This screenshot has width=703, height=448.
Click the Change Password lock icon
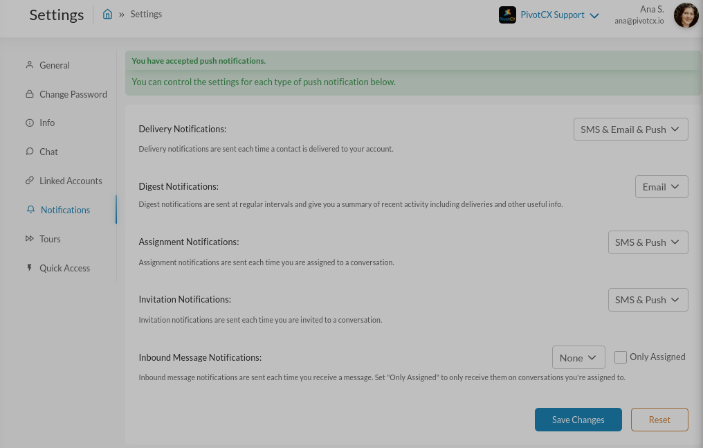[x=29, y=94]
